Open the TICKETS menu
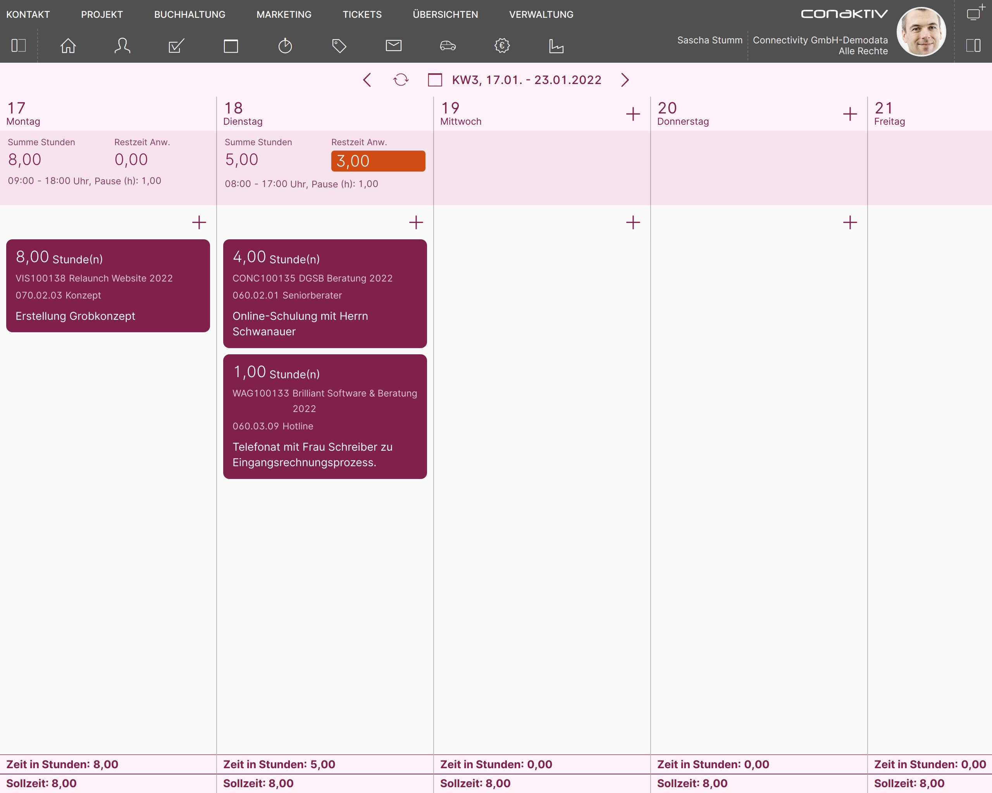The width and height of the screenshot is (992, 793). coord(362,14)
